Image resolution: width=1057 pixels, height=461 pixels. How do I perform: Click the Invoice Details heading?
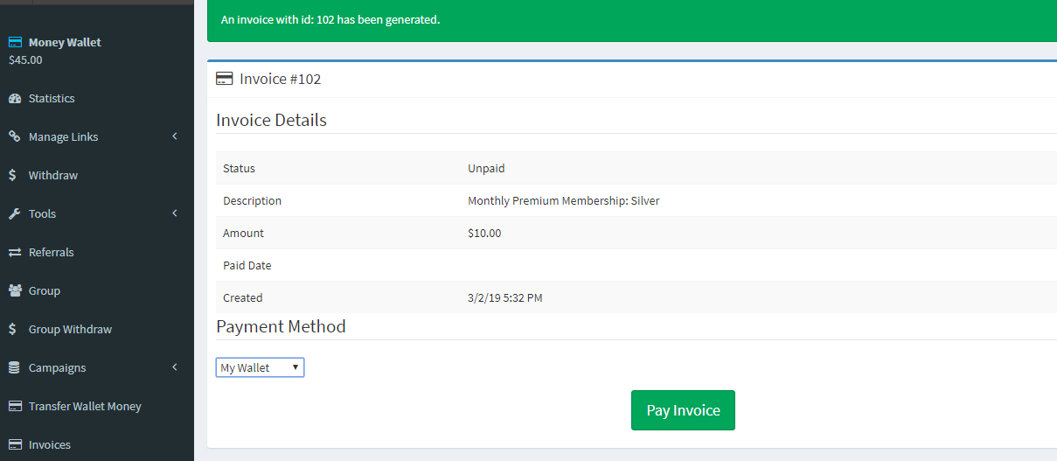pos(271,120)
